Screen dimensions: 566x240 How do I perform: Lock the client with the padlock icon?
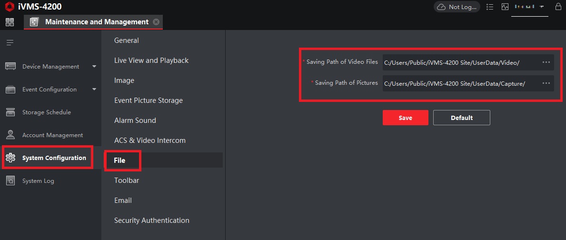click(x=558, y=7)
